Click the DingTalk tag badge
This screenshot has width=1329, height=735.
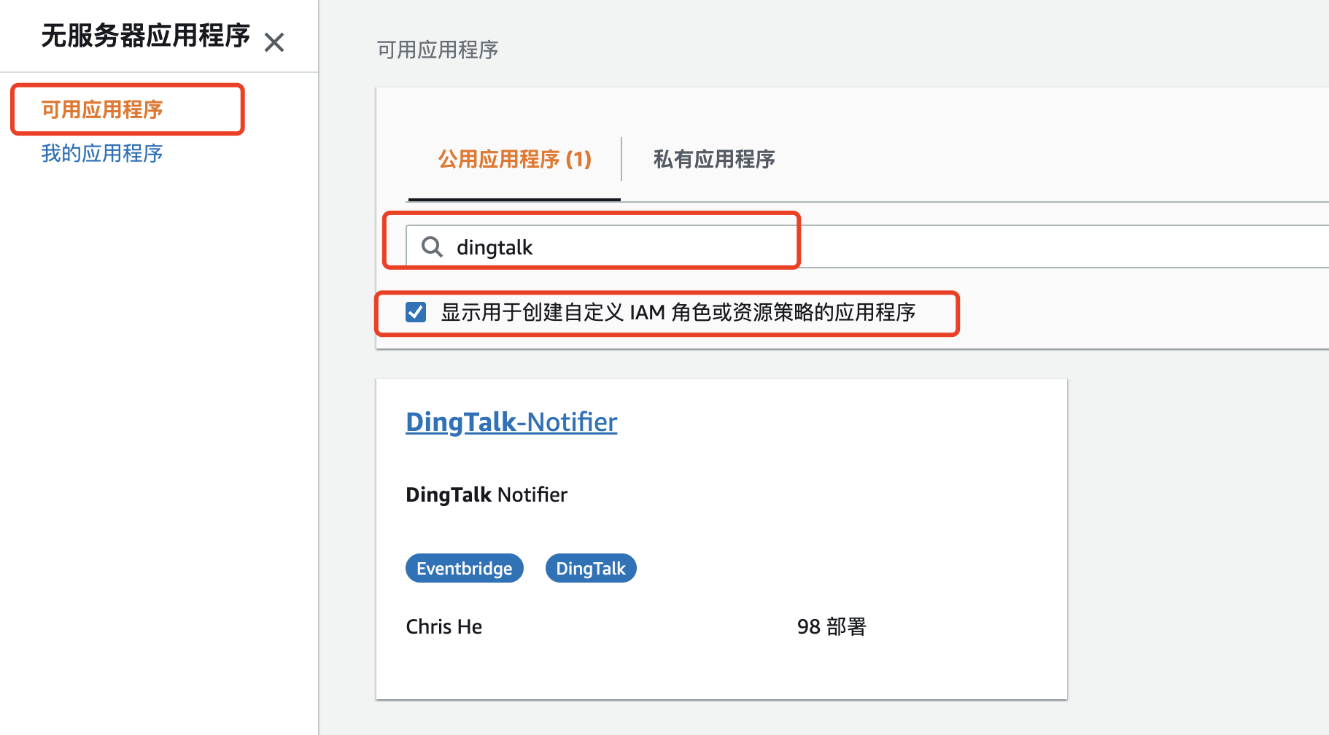tap(591, 568)
